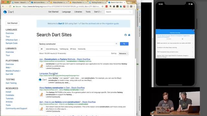This screenshot has height=116, width=207.
Task: Clear the factory constructor query with X
Action: pos(116,44)
